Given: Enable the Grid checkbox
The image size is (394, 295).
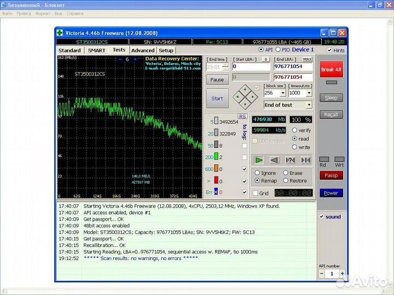Looking at the screenshot, I should coord(256,193).
